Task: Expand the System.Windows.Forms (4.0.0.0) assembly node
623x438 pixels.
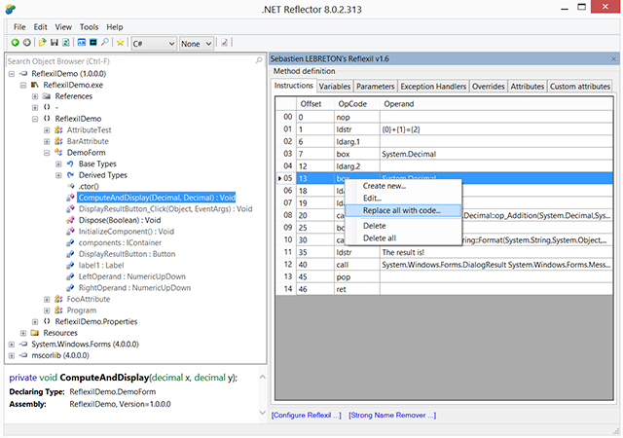Action: click(x=12, y=345)
